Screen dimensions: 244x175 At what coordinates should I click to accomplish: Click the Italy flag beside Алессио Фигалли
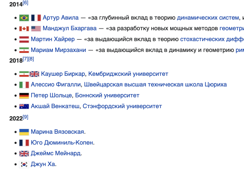[x=24, y=85]
